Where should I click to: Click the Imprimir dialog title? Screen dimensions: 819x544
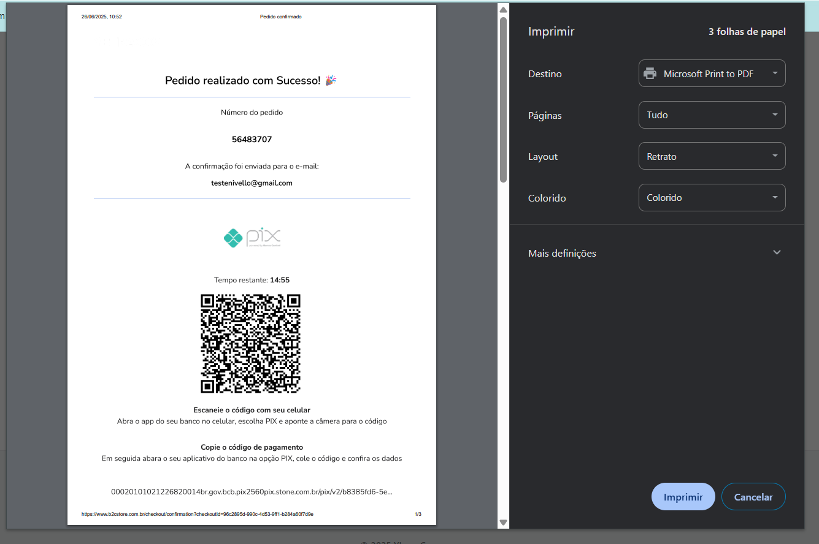click(x=551, y=32)
